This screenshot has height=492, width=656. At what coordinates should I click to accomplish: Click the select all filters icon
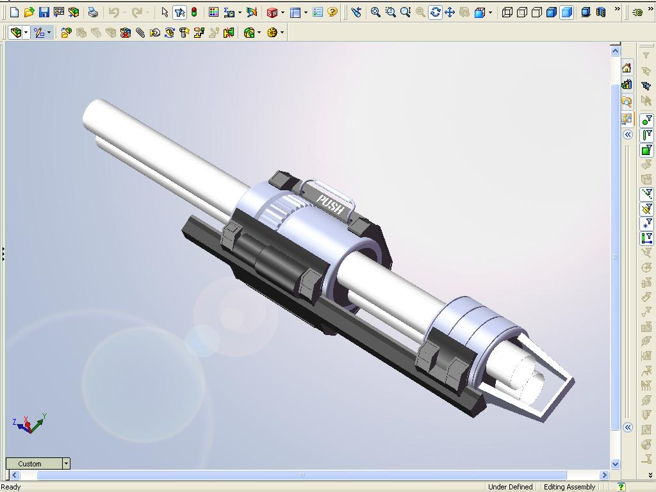646,86
